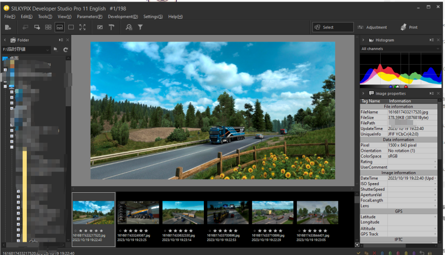The width and height of the screenshot is (445, 255).
Task: Apply red color label in status bar
Action: 398,253
